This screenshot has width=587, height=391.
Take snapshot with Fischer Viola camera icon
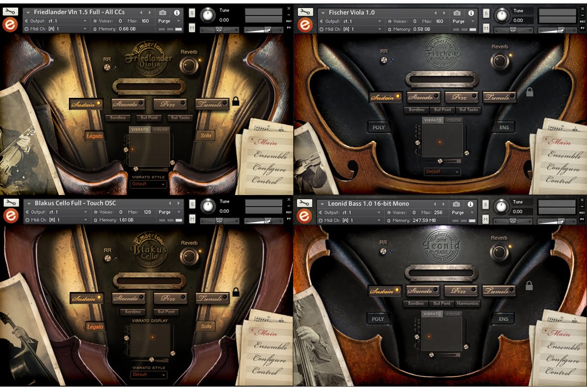[x=457, y=13]
